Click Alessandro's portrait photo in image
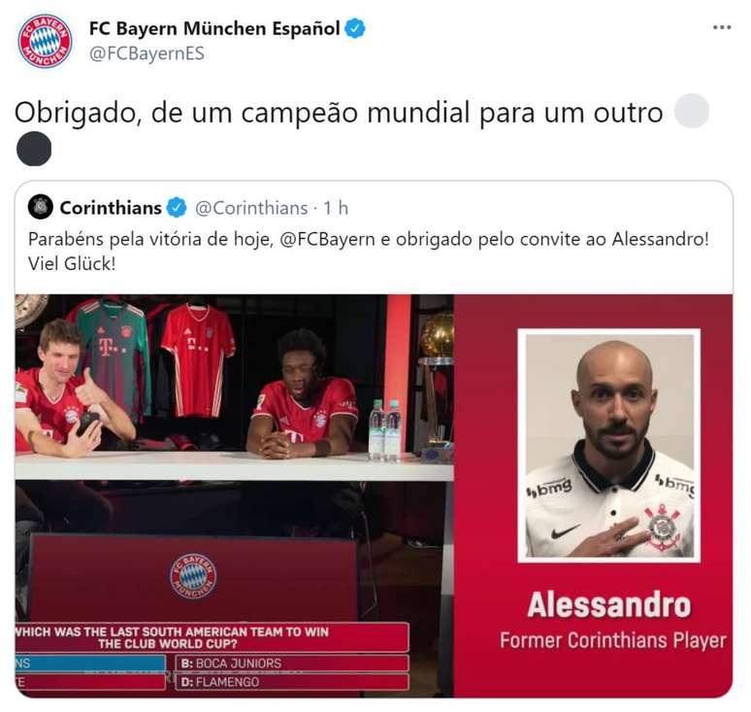This screenshot has height=712, width=751. [x=609, y=446]
